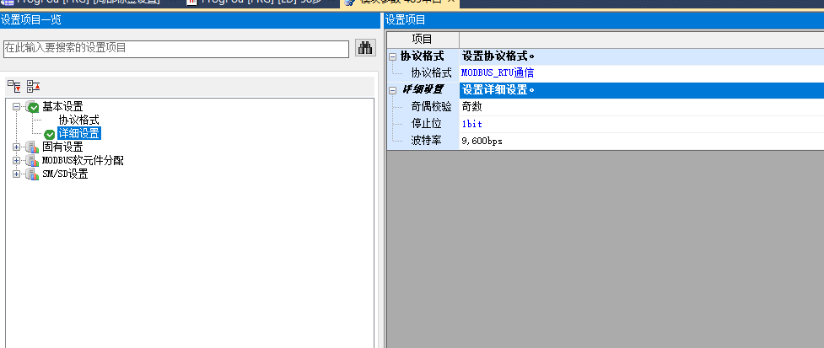824x348 pixels.
Task: Expand the SM/SD设置 tree node
Action: (17, 174)
